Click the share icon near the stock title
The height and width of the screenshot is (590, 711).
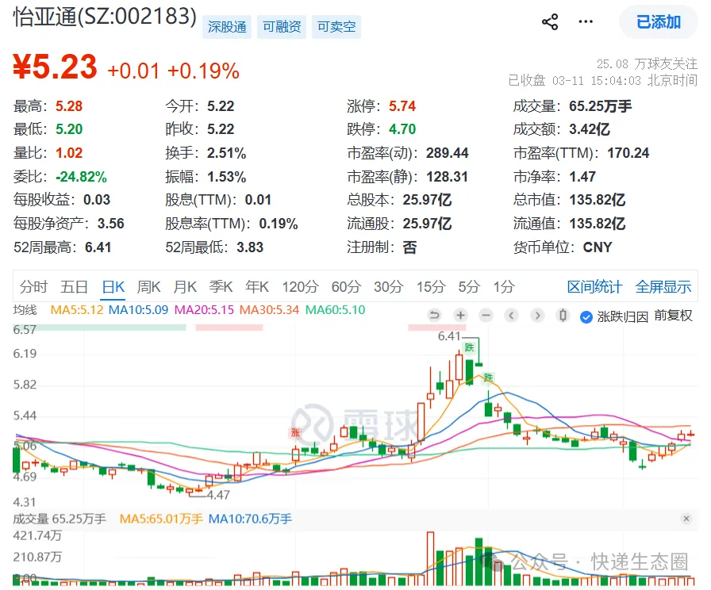click(550, 21)
